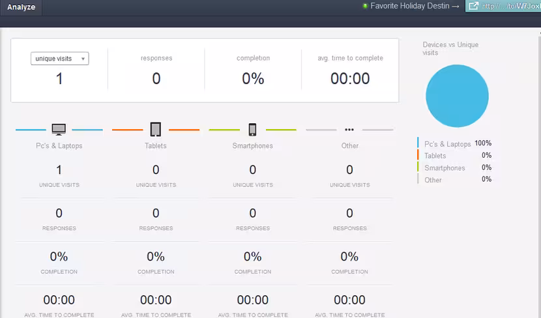Viewport: 541px width, 318px height.
Task: Click the 100% value in legend
Action: 483,143
